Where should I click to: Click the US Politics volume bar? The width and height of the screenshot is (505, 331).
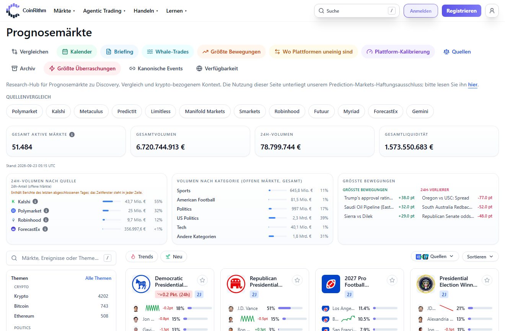pos(277,218)
